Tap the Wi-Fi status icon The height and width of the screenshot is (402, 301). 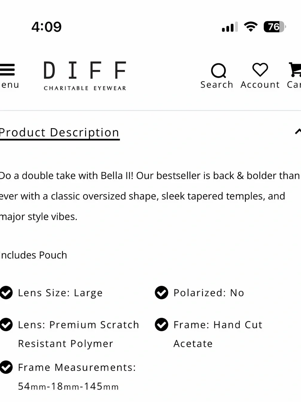point(251,27)
